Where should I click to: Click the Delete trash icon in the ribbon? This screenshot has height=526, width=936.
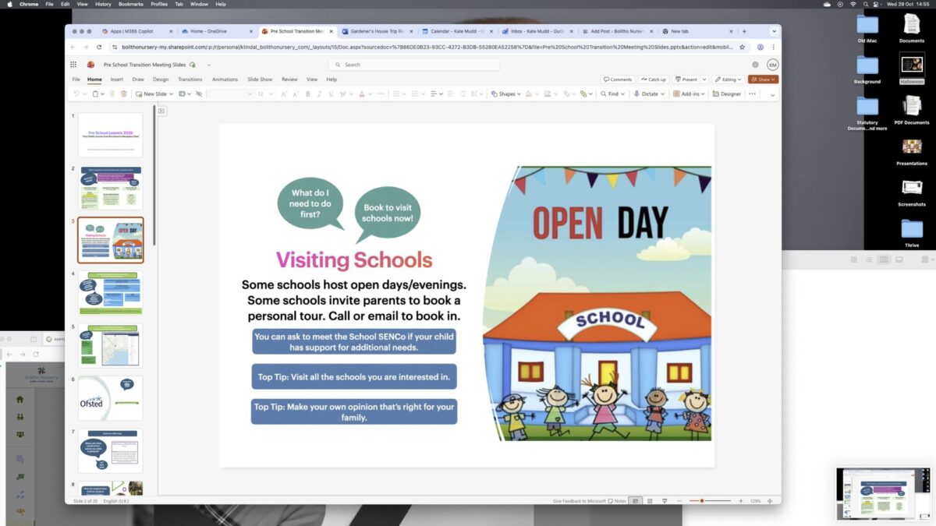pos(123,94)
